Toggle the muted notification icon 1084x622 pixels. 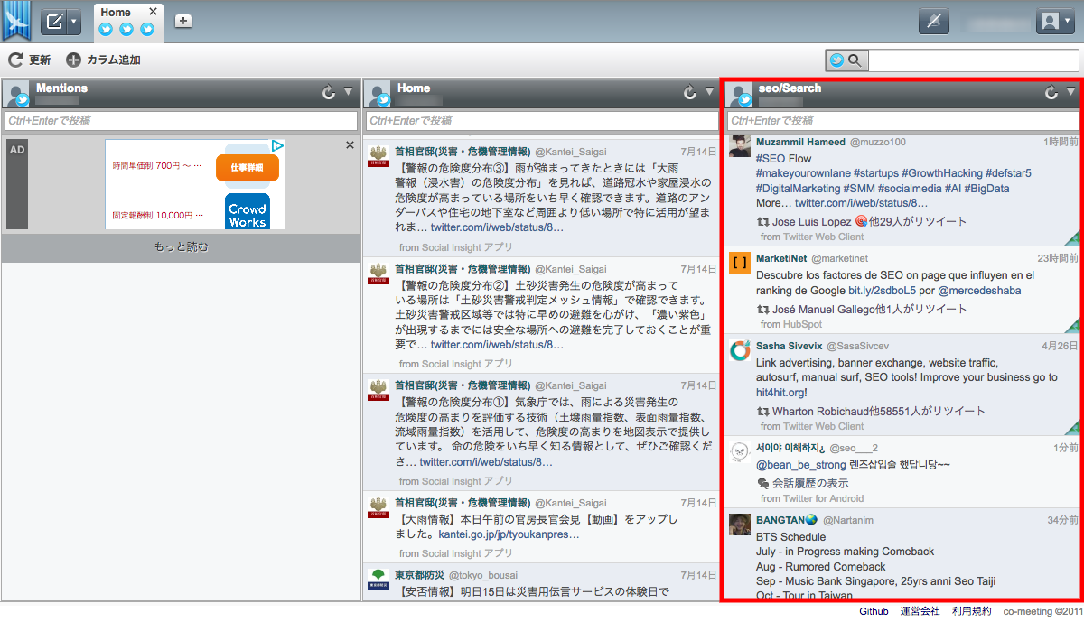934,22
